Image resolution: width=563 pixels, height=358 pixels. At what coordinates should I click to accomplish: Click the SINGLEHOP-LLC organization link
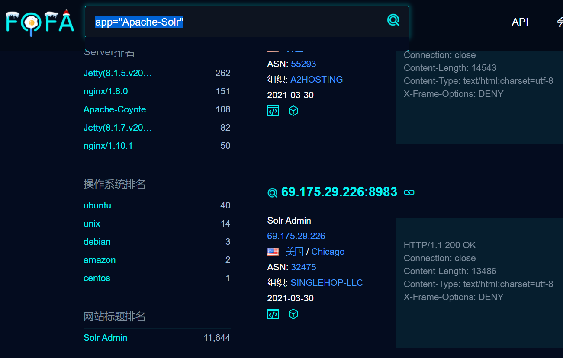click(x=326, y=283)
